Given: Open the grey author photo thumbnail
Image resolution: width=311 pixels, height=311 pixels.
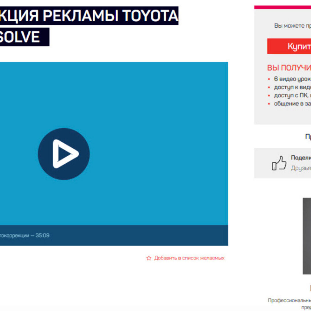Looking at the screenshot, I should (x=307, y=236).
